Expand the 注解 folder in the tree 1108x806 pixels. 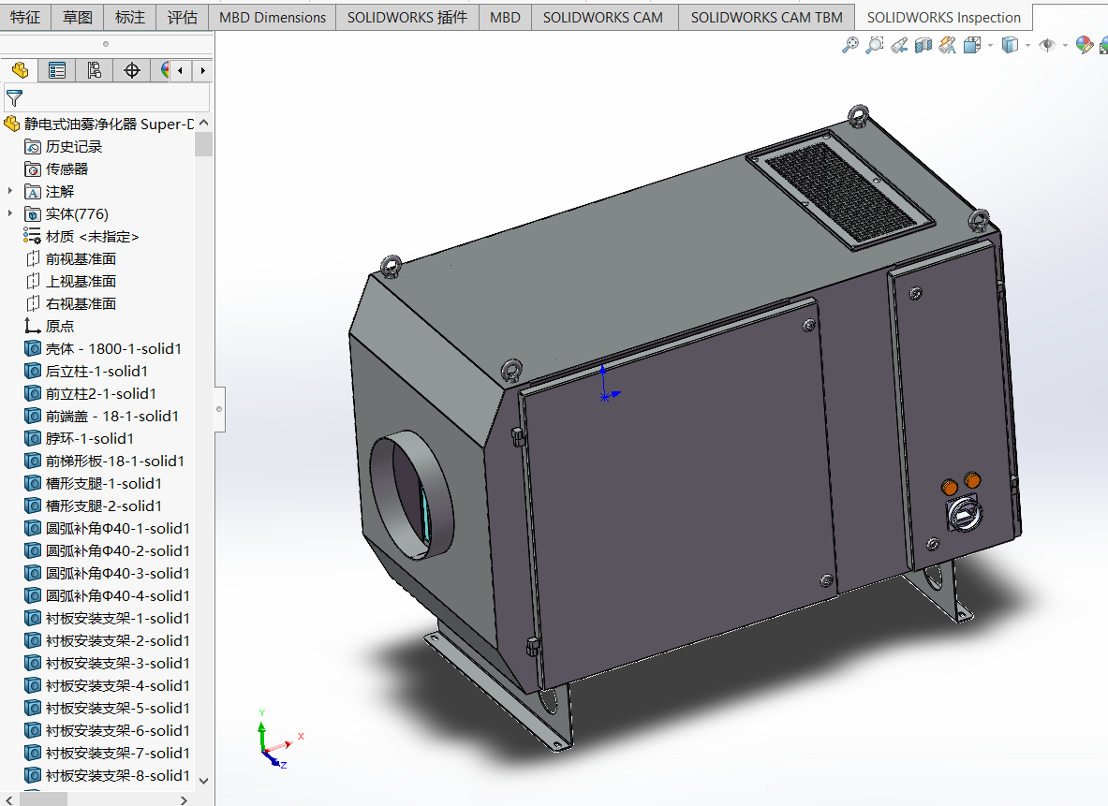11,191
